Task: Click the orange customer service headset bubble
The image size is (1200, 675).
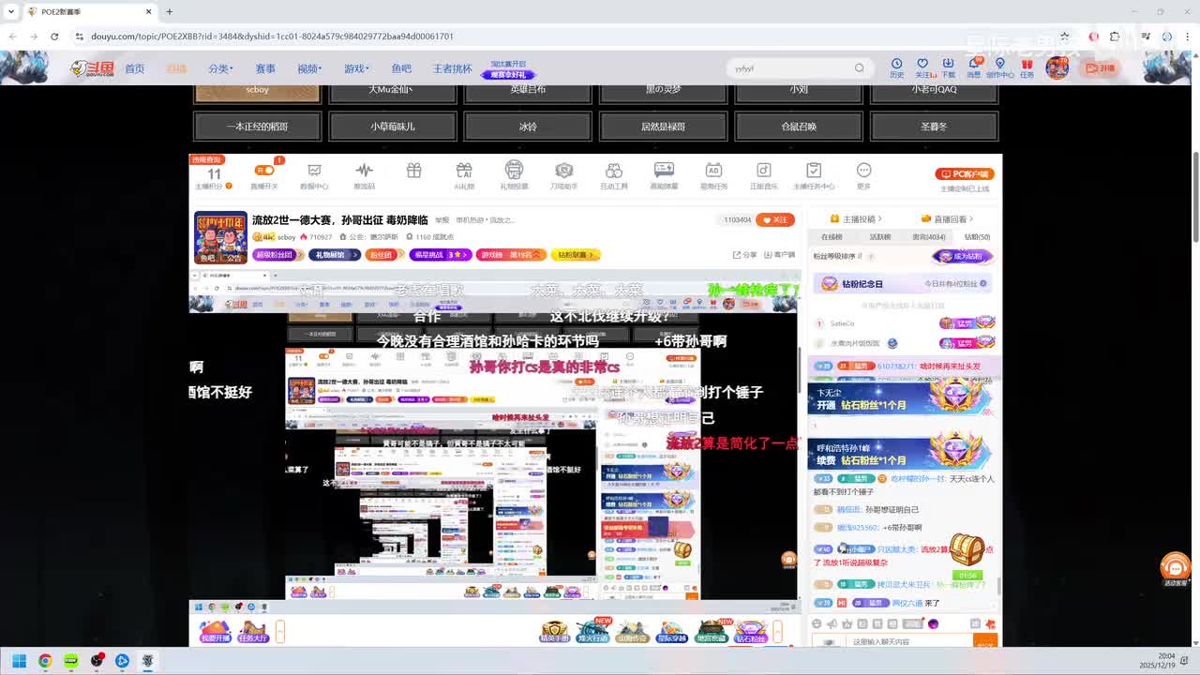Action: [x=1175, y=567]
